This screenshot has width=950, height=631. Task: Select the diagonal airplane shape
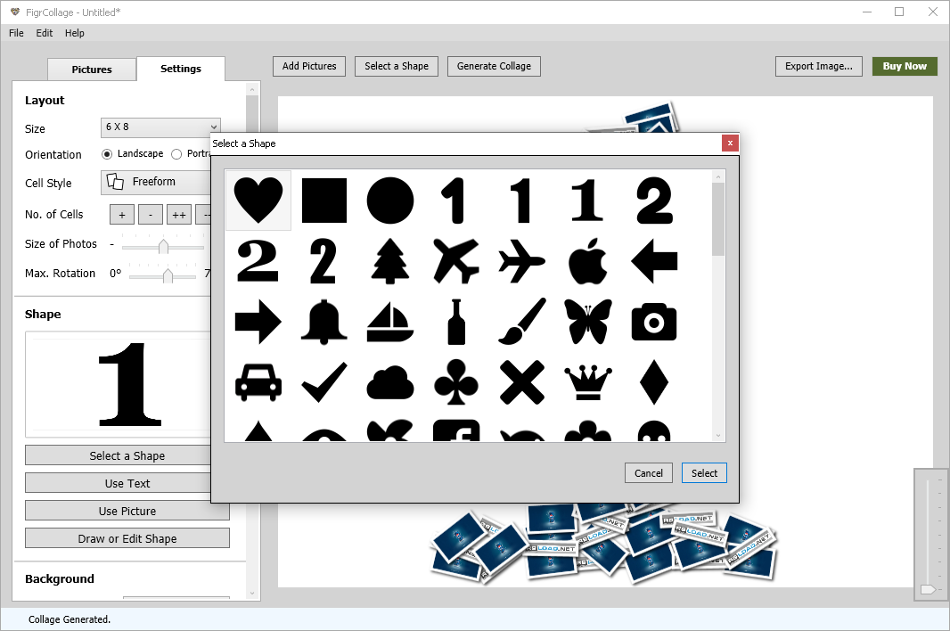456,260
